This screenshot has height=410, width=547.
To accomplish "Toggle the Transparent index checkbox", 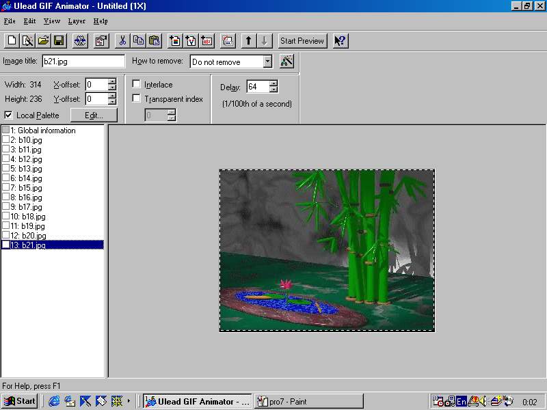I will click(x=137, y=99).
